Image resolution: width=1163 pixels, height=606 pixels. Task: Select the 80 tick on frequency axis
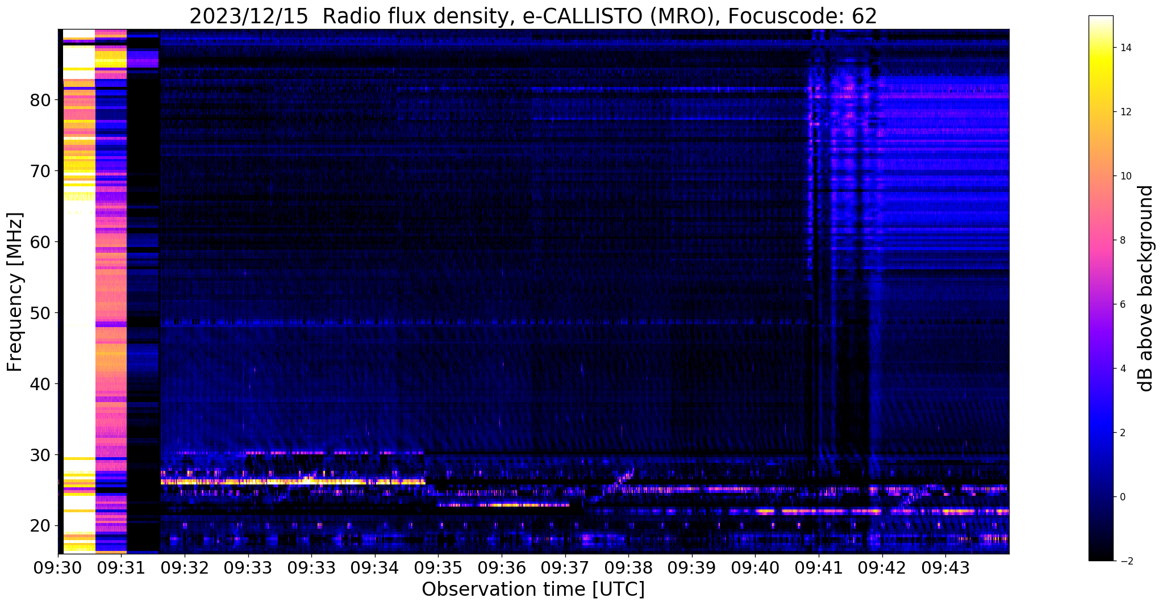40,100
